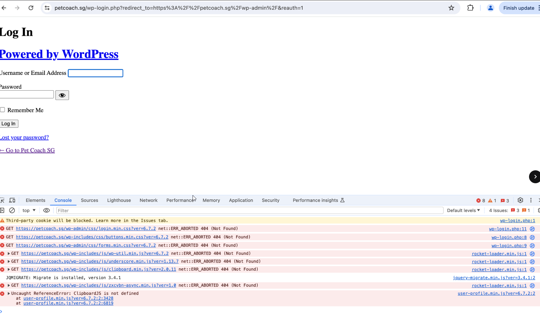Clear the console with the clear icon

(x=12, y=210)
